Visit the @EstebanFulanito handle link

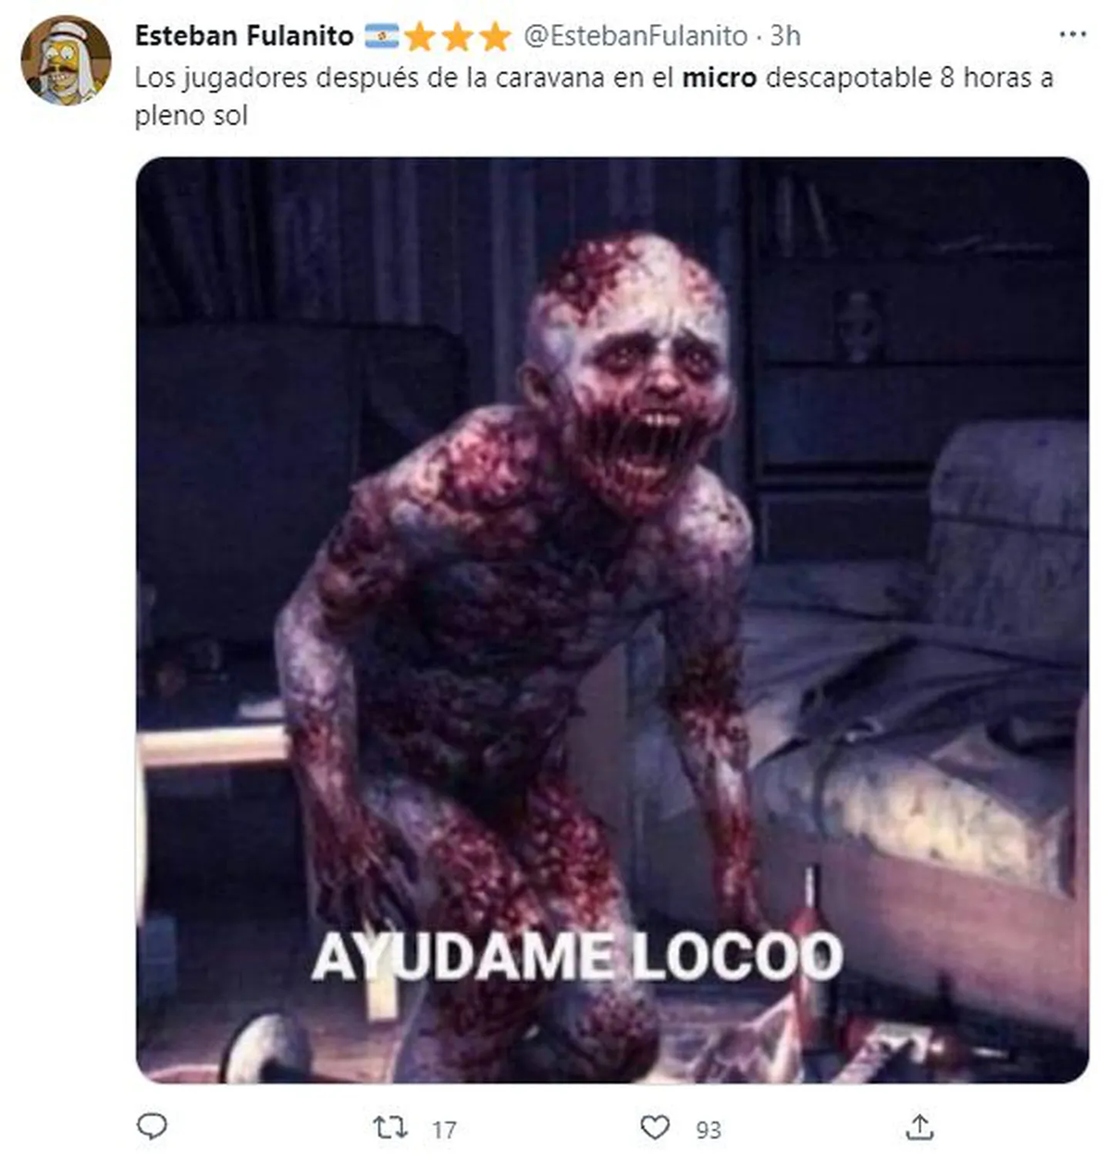[635, 36]
